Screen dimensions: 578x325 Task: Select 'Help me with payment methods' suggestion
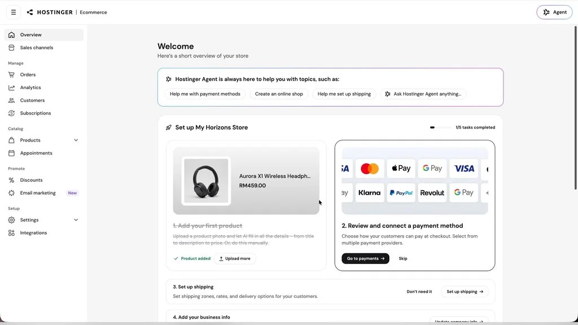click(205, 94)
